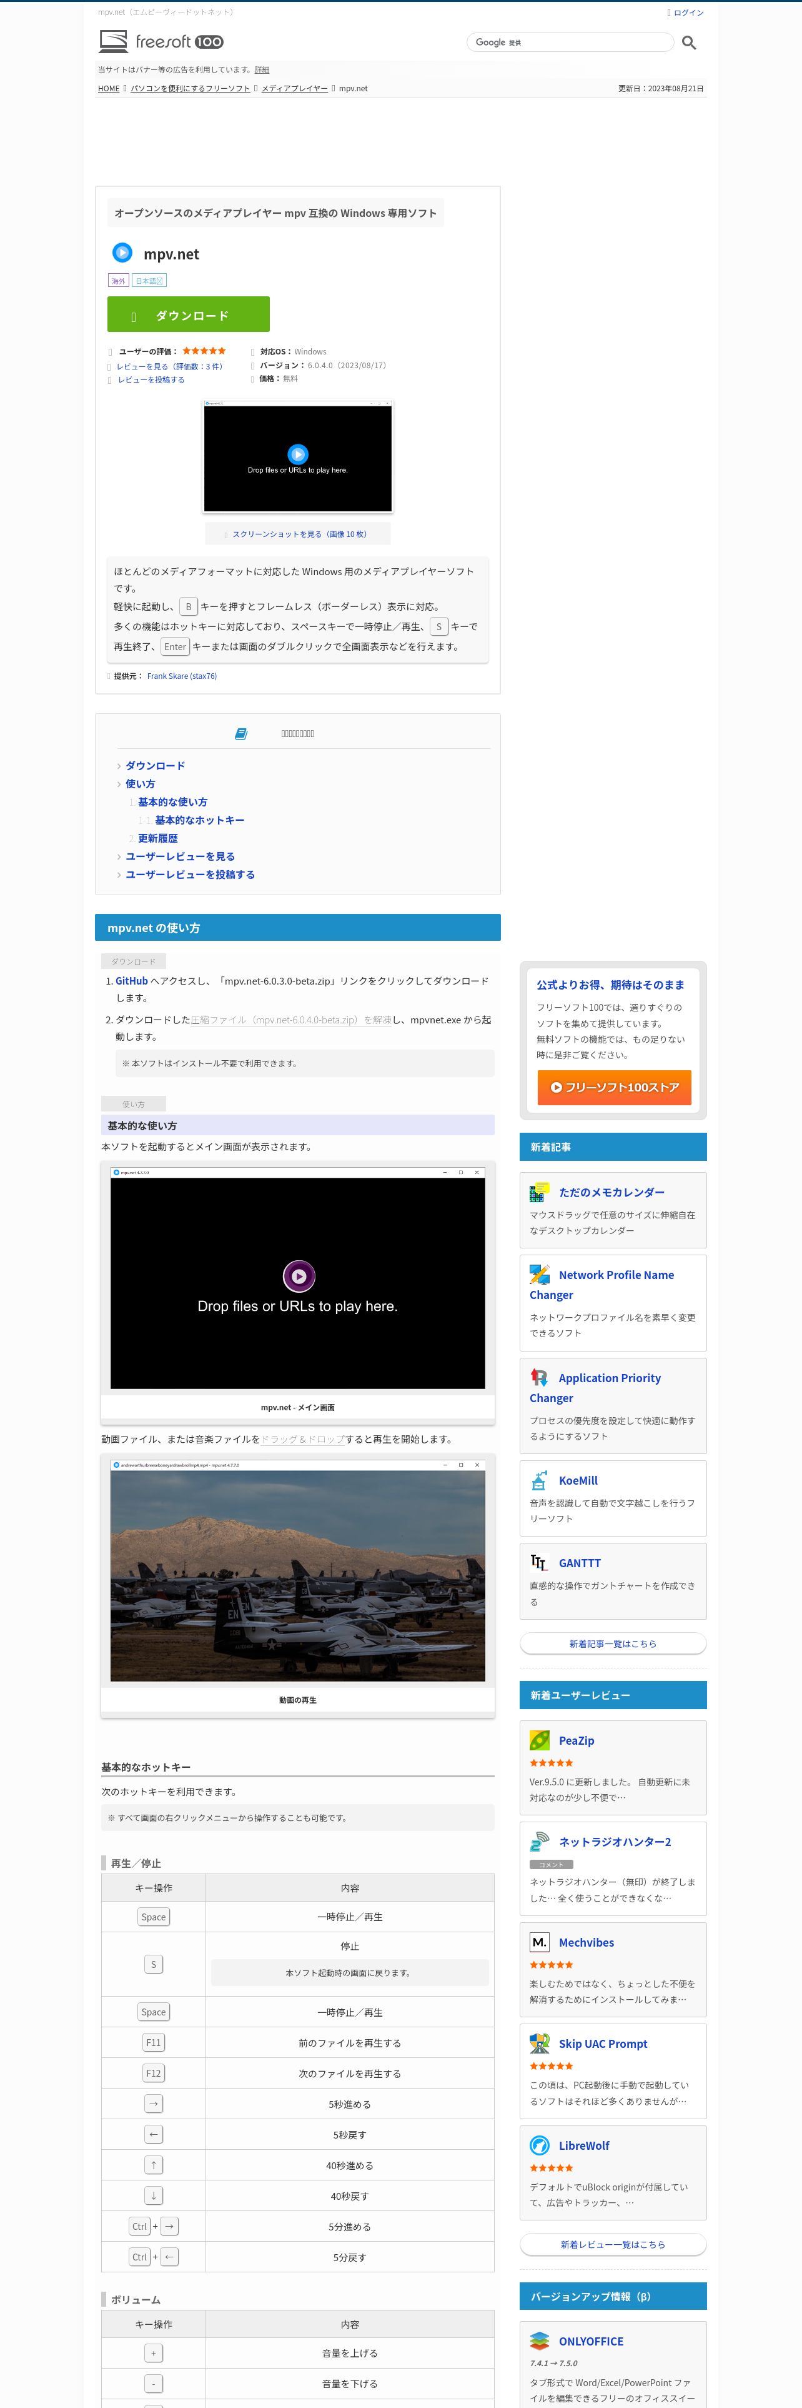
Task: Click 新着記事一覧はこちら button
Action: 613,1643
